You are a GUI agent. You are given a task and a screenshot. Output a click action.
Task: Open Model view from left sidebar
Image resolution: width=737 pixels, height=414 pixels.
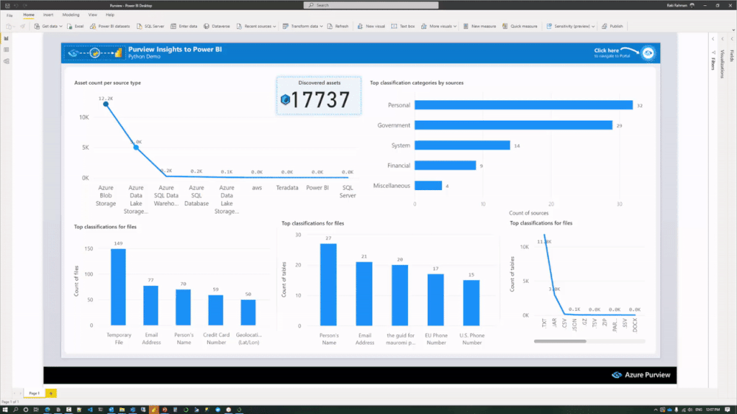(6, 61)
